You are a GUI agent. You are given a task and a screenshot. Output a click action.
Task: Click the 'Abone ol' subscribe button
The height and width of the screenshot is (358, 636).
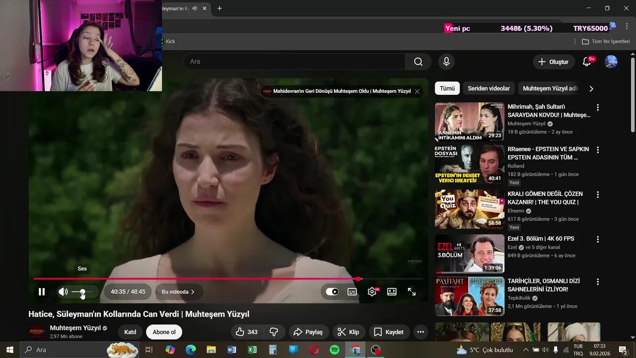pos(164,332)
